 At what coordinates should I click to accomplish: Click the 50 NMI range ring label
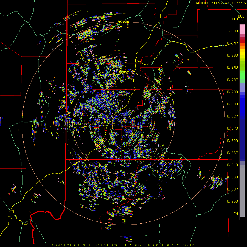(123, 73)
